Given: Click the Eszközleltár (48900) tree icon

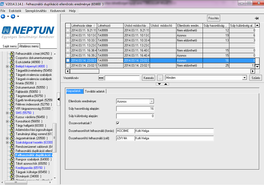Looking at the screenshot, I should (12, 62).
